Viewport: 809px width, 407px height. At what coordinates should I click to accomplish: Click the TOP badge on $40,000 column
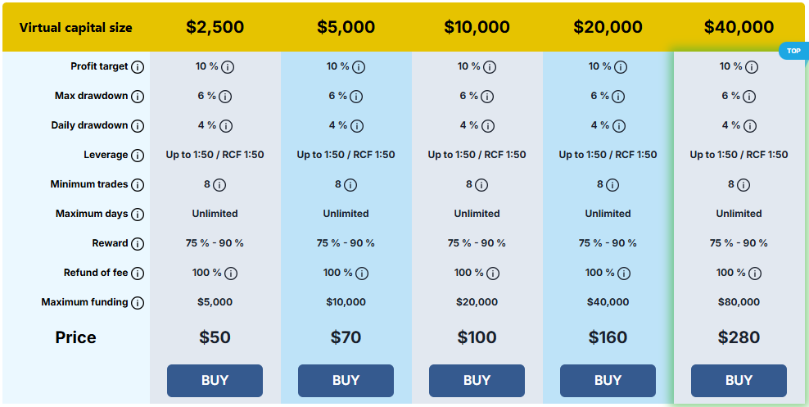tap(793, 51)
